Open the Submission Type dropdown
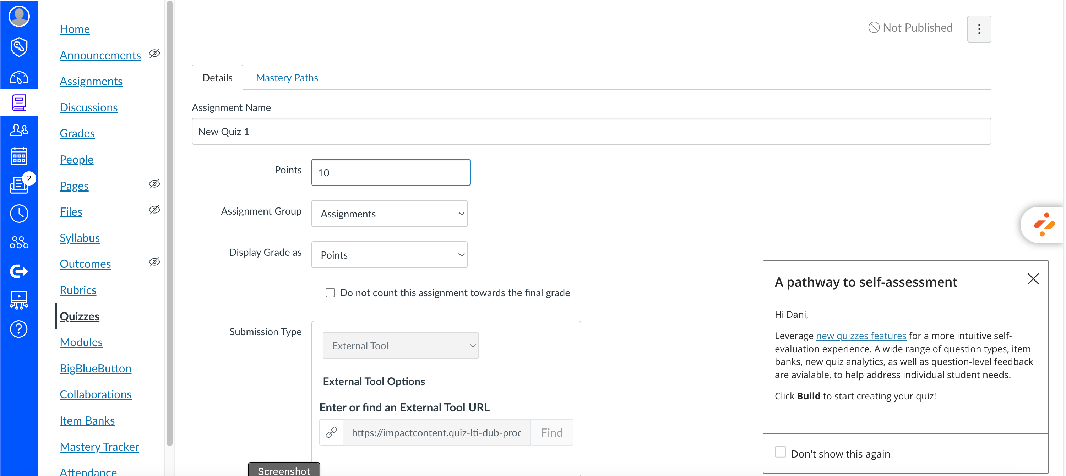Screen dimensions: 1066x476 click(400, 345)
